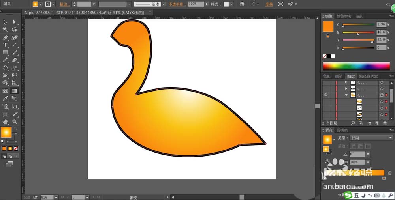Select the Gradient tool in toolbox

[x=15, y=91]
